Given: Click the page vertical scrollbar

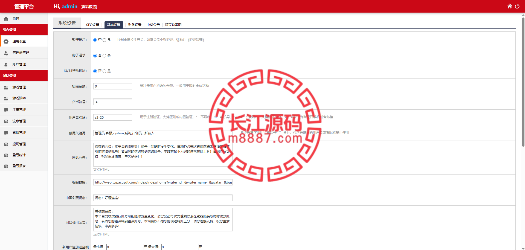Looking at the screenshot, I should 523,82.
